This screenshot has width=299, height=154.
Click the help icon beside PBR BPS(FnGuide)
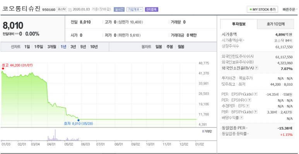[x=256, y=112]
